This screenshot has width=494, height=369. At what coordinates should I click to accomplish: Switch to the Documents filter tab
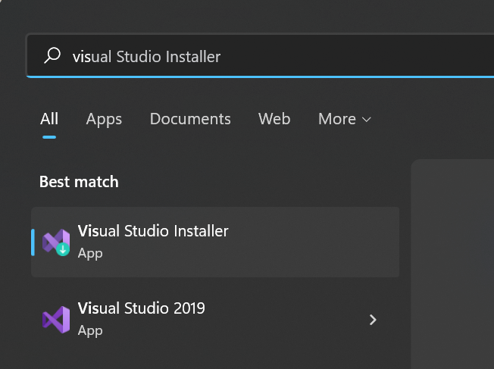point(190,119)
